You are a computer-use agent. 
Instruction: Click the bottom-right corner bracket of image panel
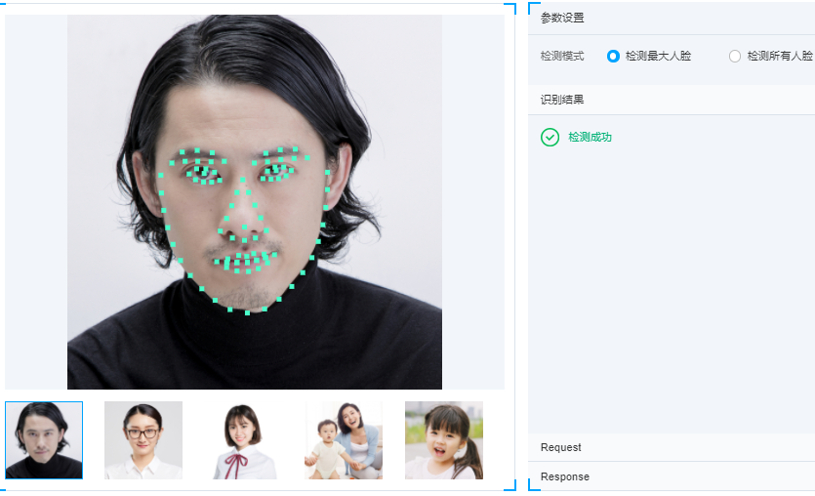(509, 484)
